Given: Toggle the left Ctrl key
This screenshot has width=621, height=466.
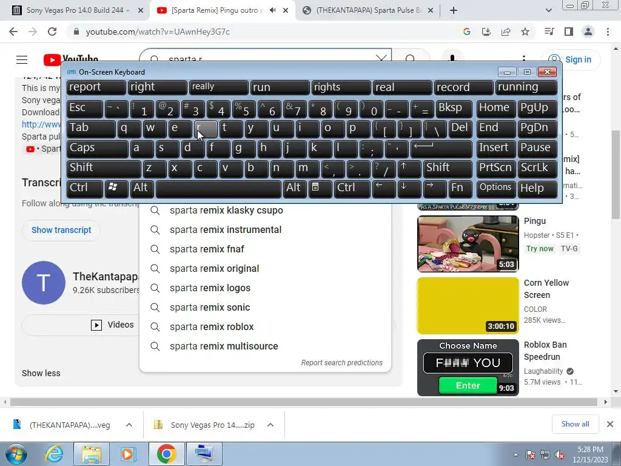Looking at the screenshot, I should tap(85, 188).
